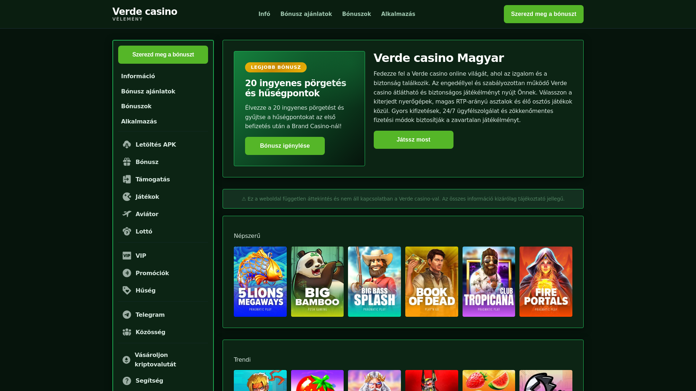Click the Támogatás support icon
Screen dimensions: 696x391
[x=127, y=179]
